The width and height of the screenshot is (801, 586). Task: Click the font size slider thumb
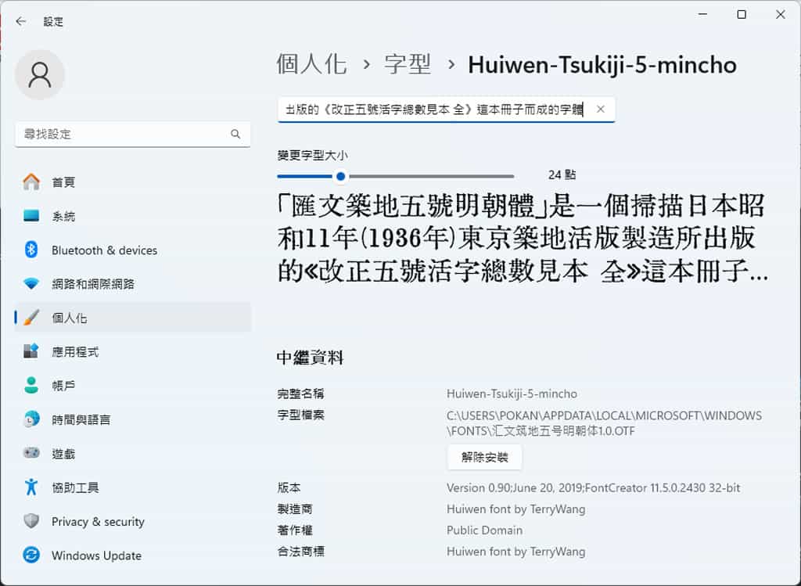click(341, 176)
